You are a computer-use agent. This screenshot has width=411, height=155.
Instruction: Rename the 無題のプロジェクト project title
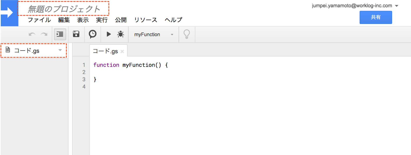(64, 9)
